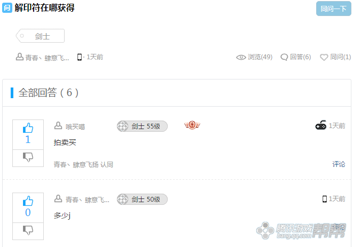Click 评论 link under the first answer
The image size is (353, 247).
[x=339, y=164]
